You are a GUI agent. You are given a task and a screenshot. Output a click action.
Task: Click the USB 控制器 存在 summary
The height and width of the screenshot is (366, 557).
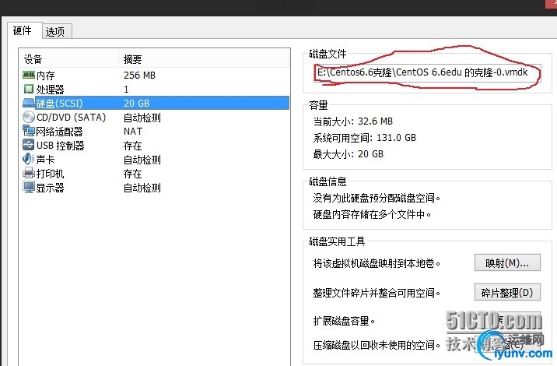[132, 146]
